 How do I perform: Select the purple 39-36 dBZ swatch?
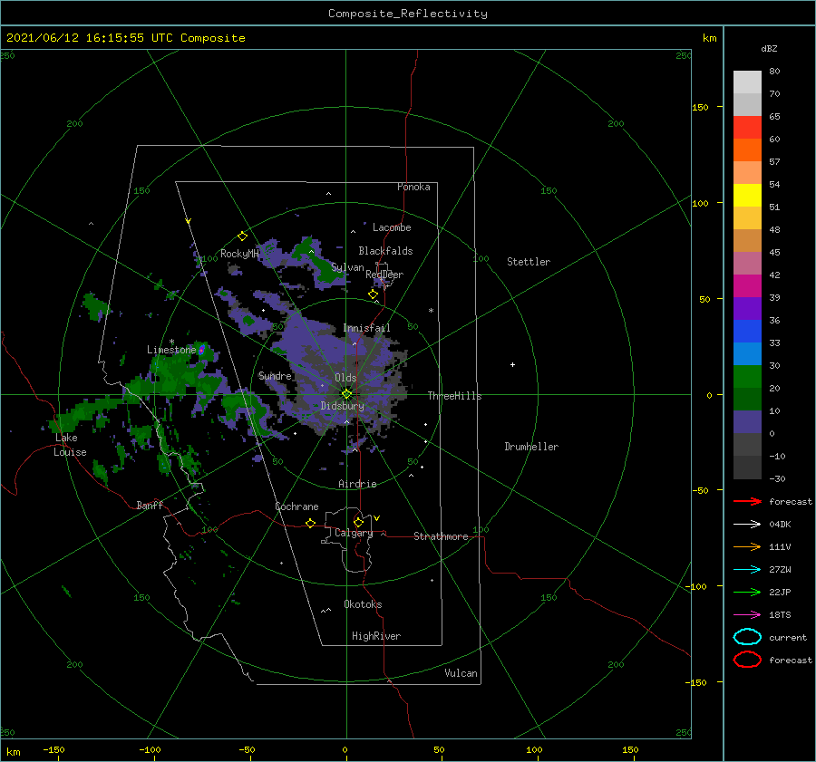pyautogui.click(x=747, y=309)
